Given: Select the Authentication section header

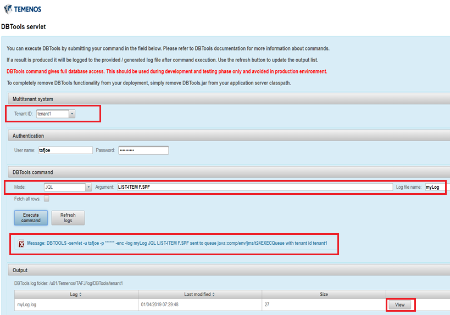Looking at the screenshot, I should 28,136.
